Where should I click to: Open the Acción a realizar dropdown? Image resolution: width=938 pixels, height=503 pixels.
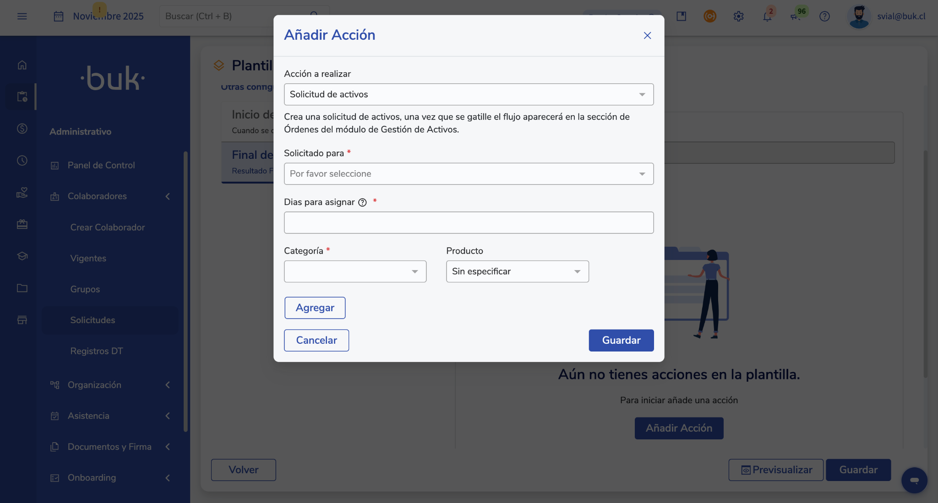point(469,94)
